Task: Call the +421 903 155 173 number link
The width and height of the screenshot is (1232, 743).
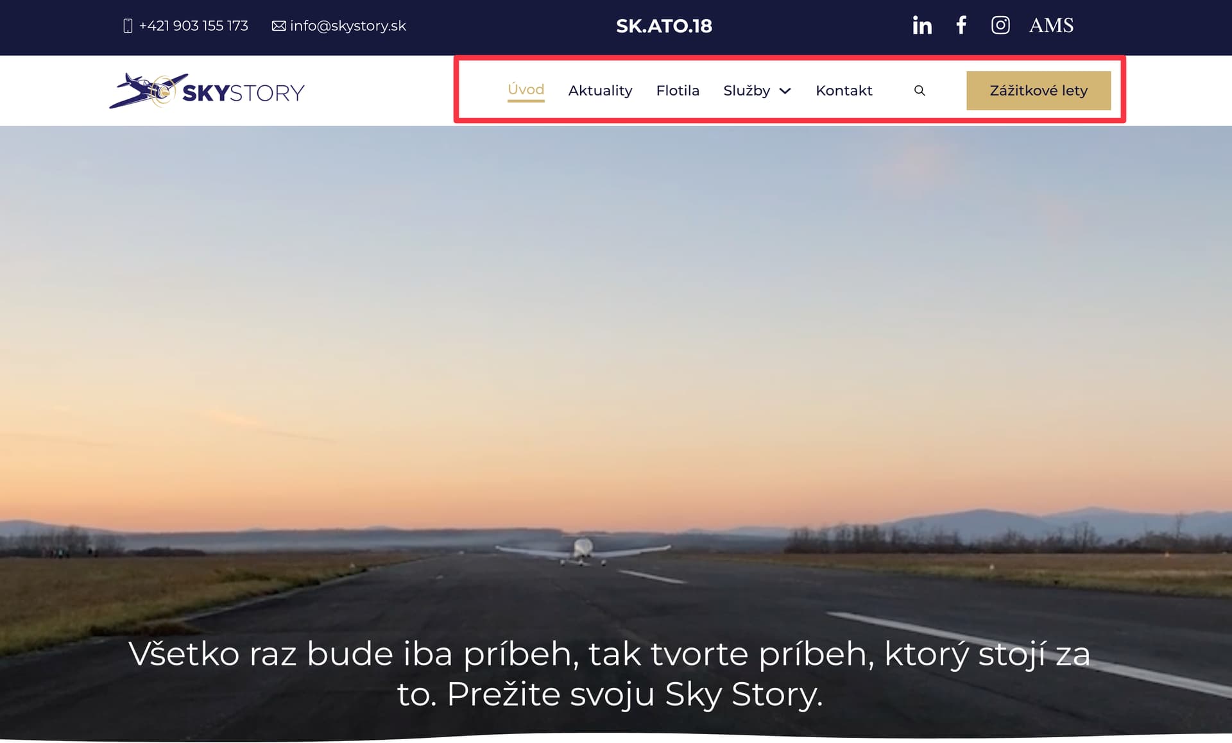Action: tap(193, 26)
